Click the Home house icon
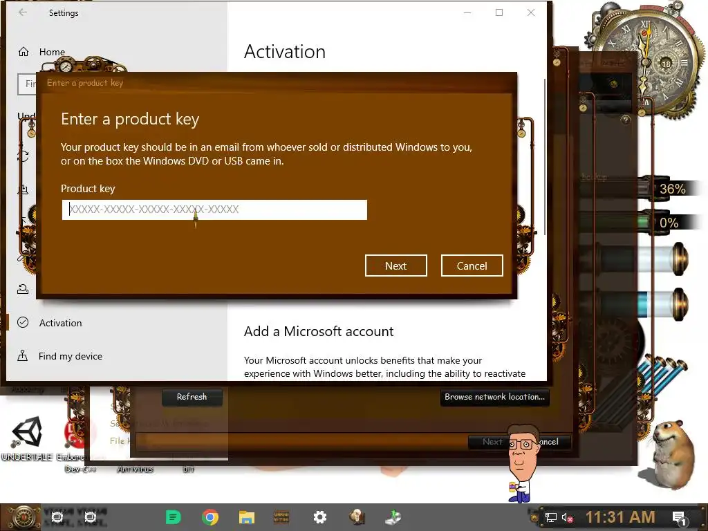The image size is (708, 531). (x=24, y=52)
